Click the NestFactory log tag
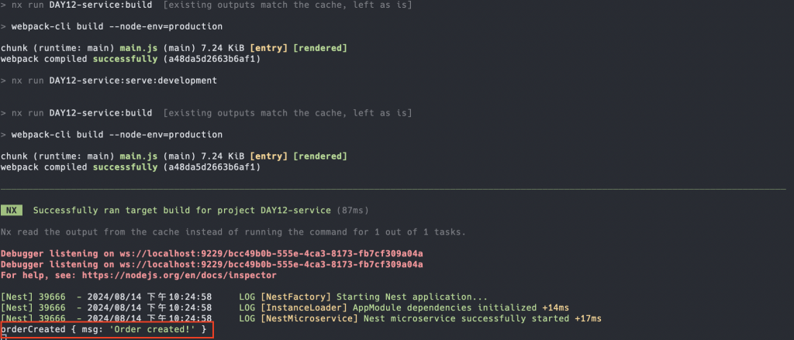 coord(295,297)
